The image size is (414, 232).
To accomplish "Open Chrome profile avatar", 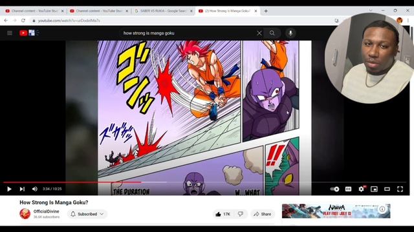I will pos(400,21).
